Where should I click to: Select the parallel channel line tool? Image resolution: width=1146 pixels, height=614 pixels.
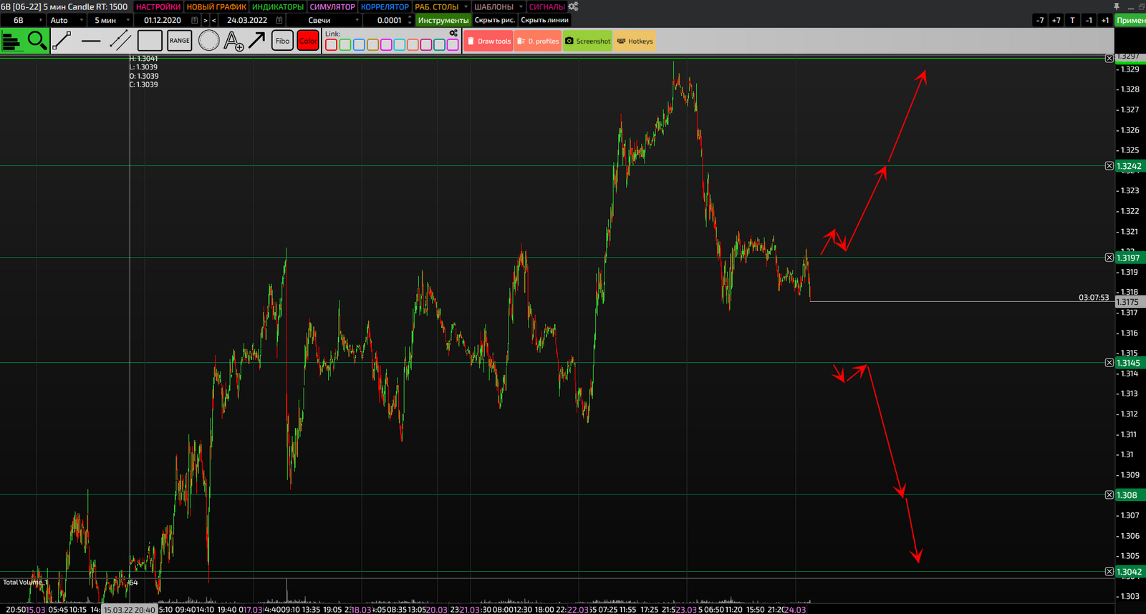120,41
